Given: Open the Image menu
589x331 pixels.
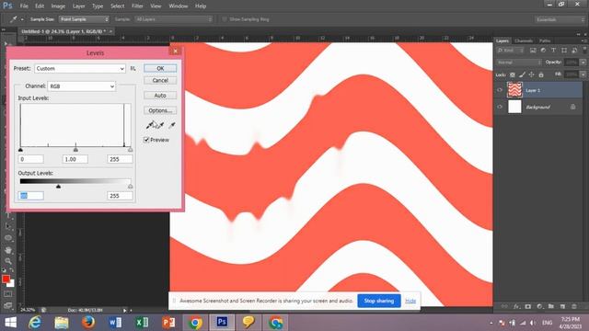Looking at the screenshot, I should (58, 6).
